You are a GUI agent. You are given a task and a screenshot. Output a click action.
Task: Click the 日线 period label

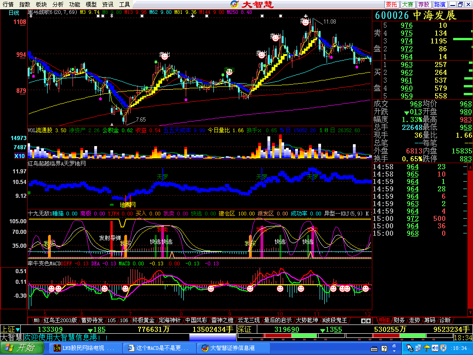click(14, 12)
